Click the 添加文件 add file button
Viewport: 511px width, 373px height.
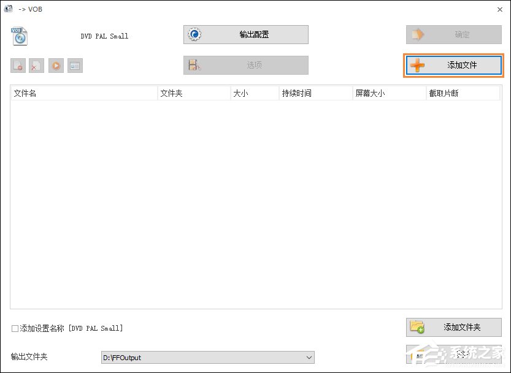(x=453, y=66)
